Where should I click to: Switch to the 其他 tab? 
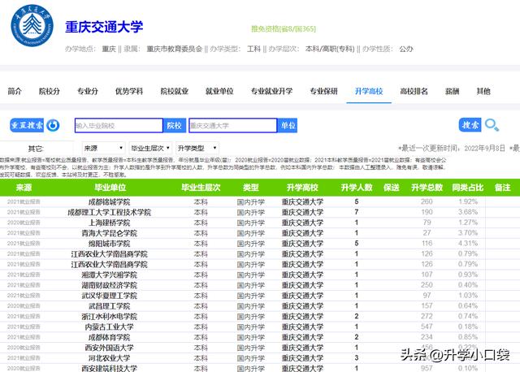click(x=483, y=91)
